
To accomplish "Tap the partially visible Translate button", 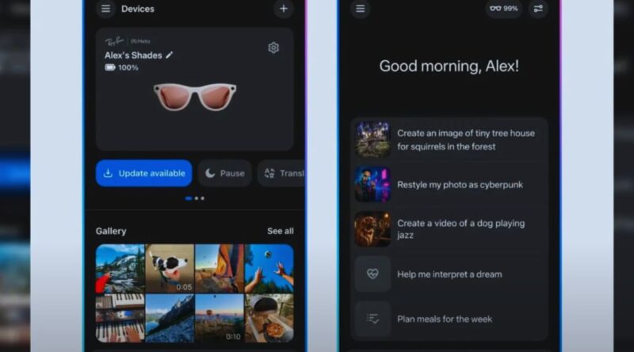I will click(x=281, y=173).
